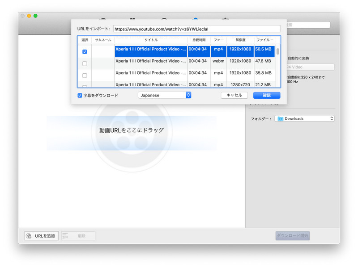The image size is (358, 268).
Task: Click the 35.8 MB file size cell
Action: click(x=264, y=73)
